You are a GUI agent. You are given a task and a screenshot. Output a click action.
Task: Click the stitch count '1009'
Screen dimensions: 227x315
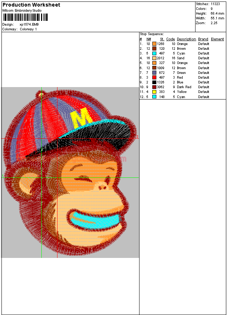click(161, 68)
